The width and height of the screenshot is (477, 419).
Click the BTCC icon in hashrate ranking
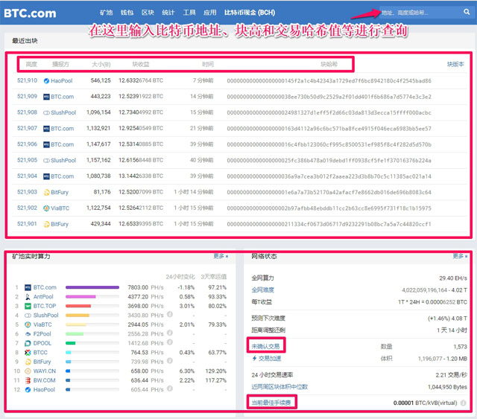(28, 353)
